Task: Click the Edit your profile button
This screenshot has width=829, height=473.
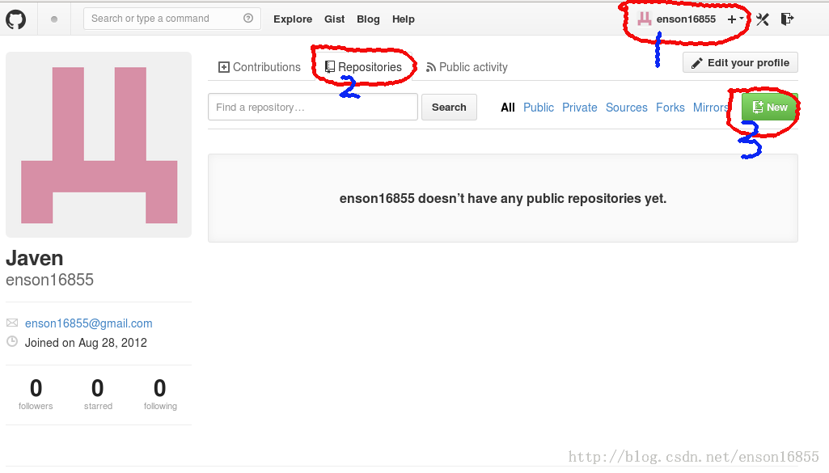Action: pyautogui.click(x=740, y=63)
